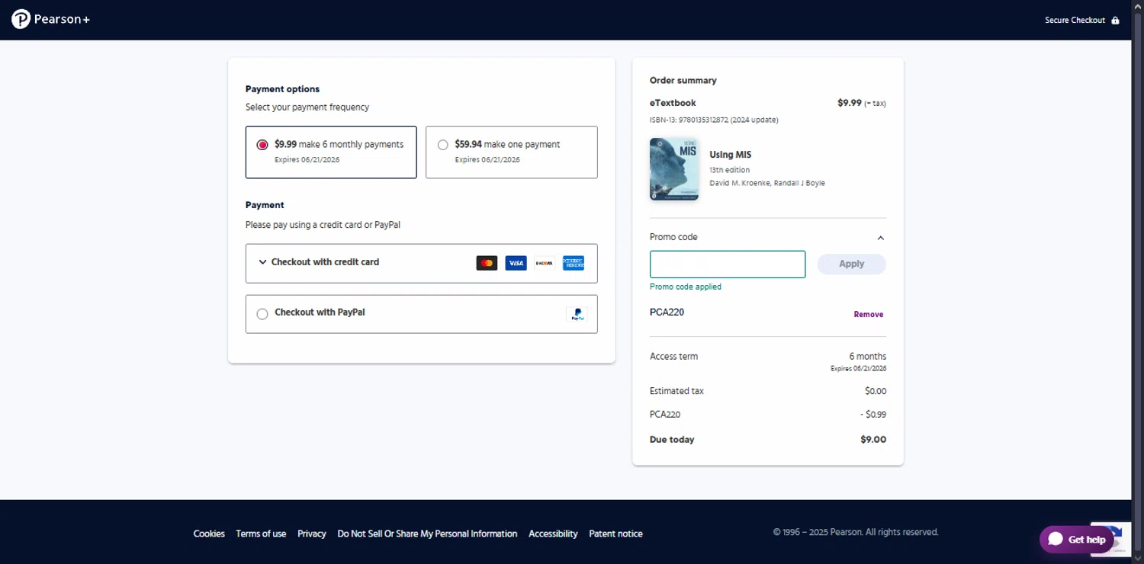Select the $59.94 one payment radio button
The image size is (1144, 564).
443,145
